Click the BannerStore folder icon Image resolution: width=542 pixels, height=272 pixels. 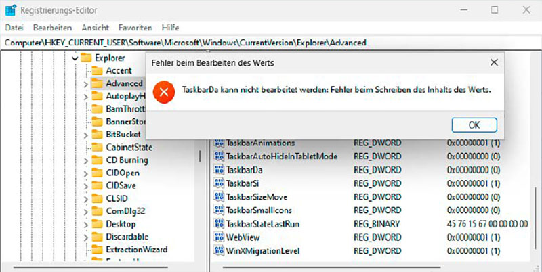[x=97, y=122]
